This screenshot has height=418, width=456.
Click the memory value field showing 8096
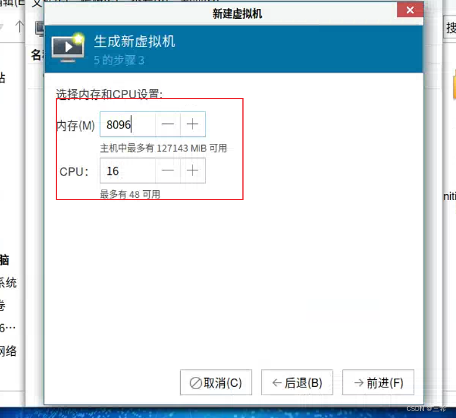(x=128, y=124)
